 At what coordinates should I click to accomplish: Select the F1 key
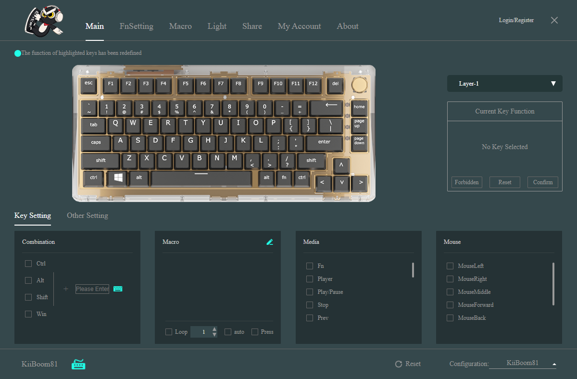tap(111, 85)
